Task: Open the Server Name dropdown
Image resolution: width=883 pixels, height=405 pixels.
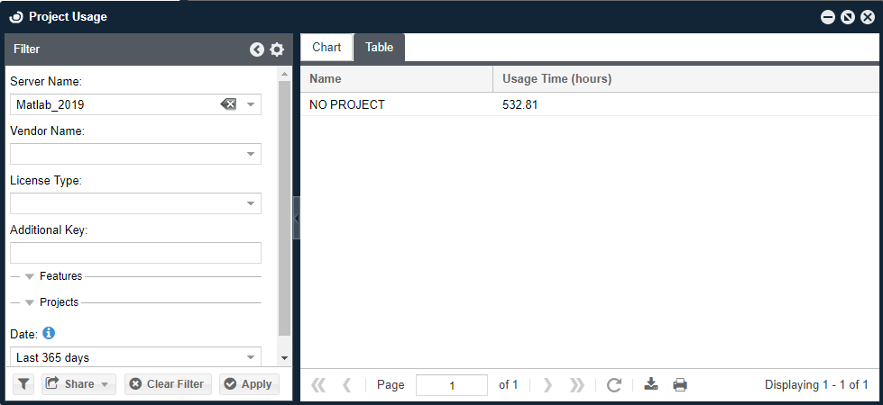Action: click(251, 104)
